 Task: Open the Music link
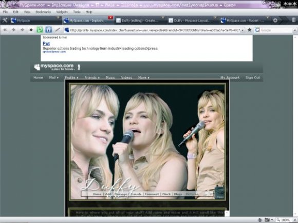click(x=110, y=77)
